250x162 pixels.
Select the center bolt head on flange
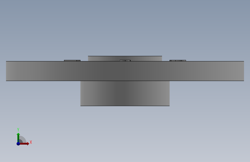tap(125, 61)
